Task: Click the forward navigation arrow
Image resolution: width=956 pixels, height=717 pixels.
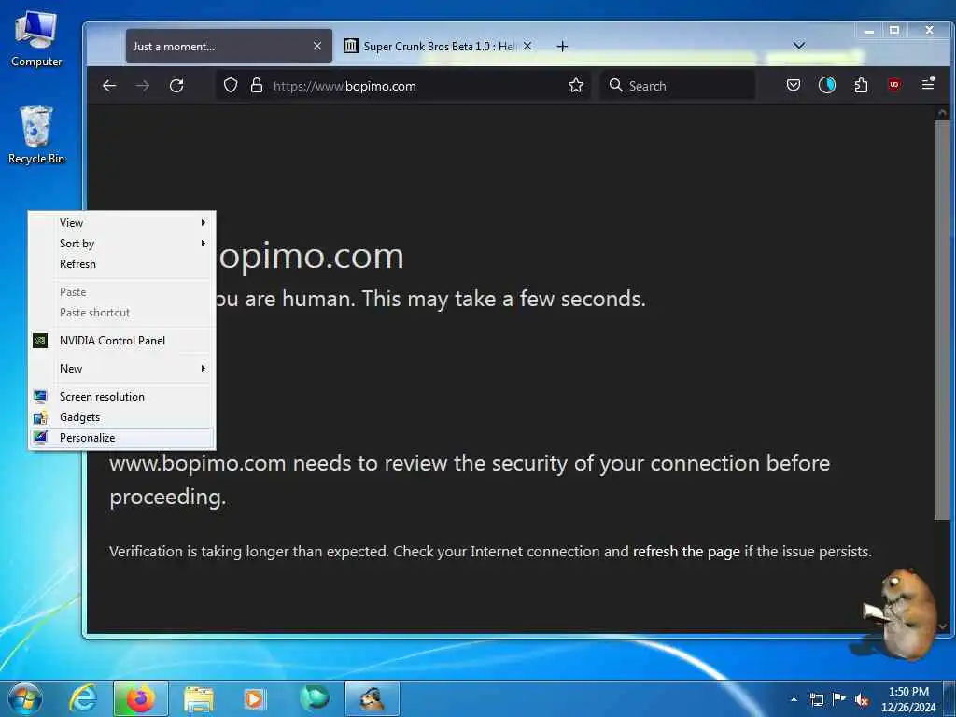Action: click(x=143, y=86)
